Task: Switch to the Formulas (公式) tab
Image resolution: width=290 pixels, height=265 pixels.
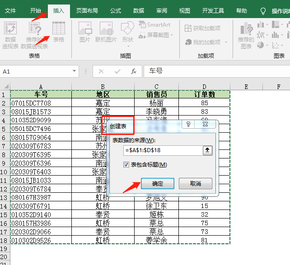Action: point(116,11)
